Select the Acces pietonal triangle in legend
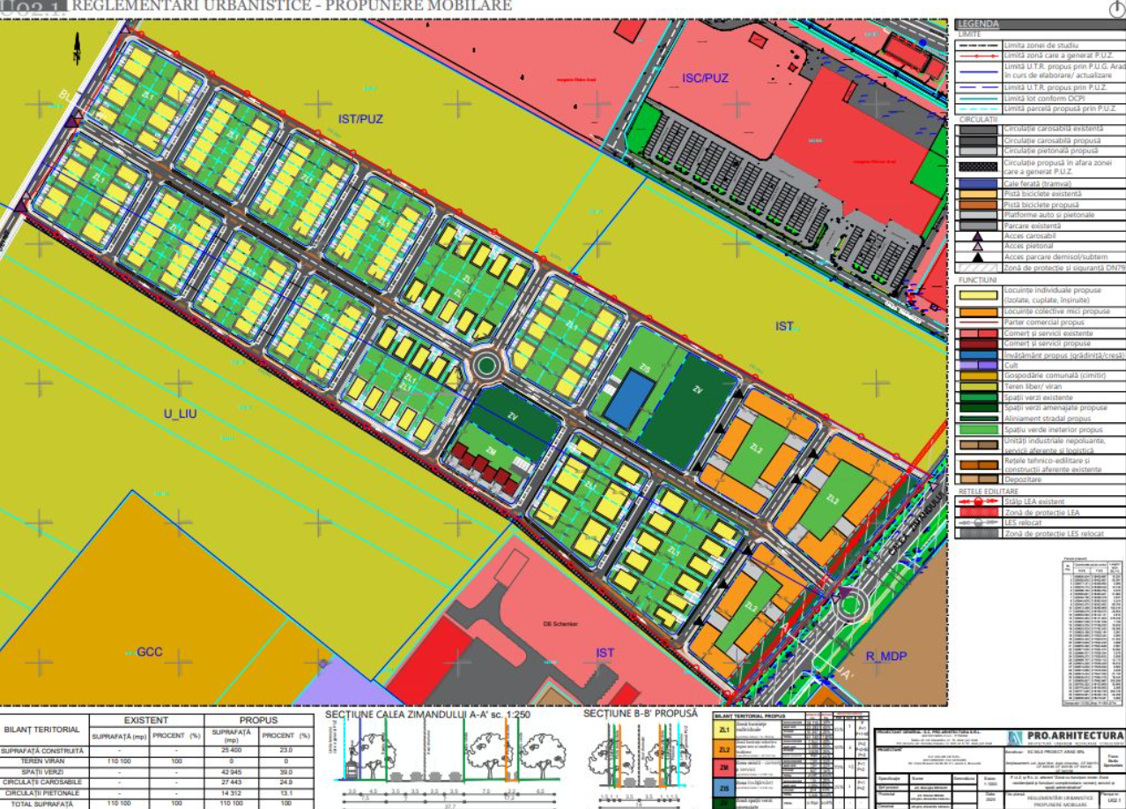The width and height of the screenshot is (1126, 809). [x=978, y=247]
